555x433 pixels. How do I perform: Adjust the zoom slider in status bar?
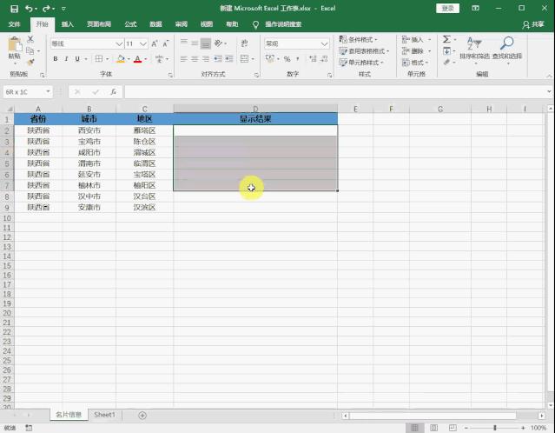click(x=494, y=428)
